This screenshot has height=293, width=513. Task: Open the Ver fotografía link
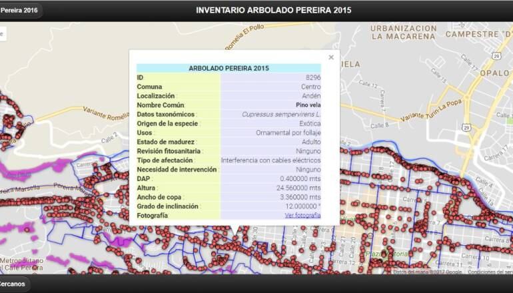[302, 215]
